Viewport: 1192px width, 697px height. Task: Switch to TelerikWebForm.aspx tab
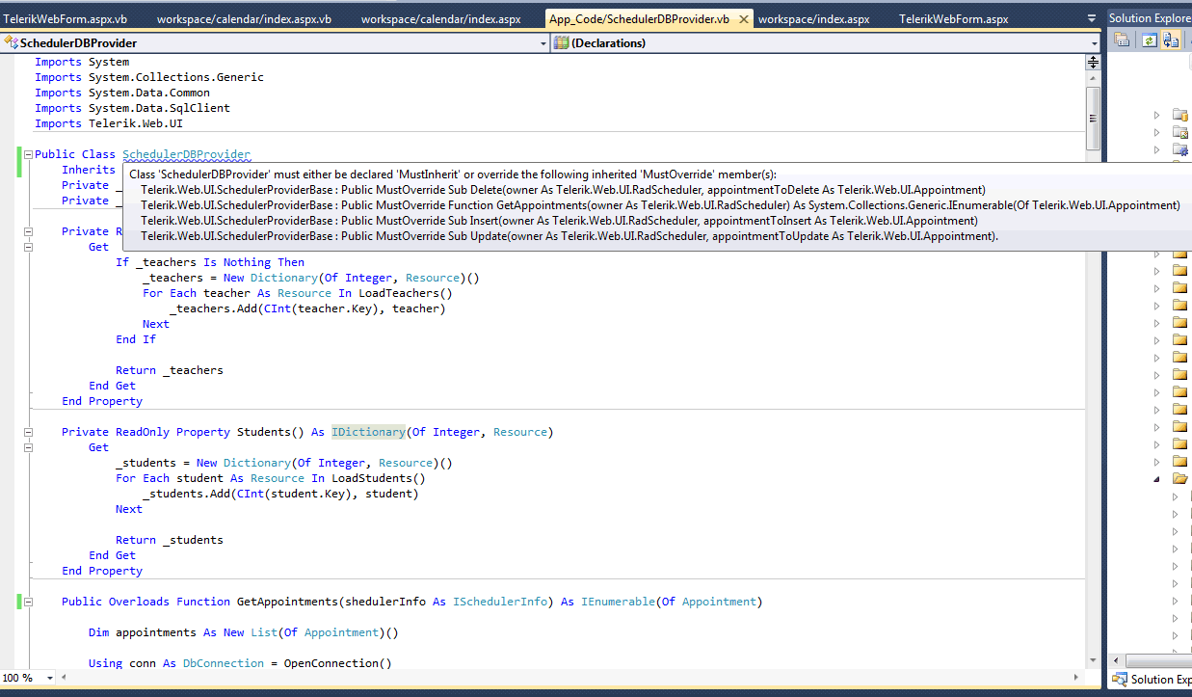(954, 19)
